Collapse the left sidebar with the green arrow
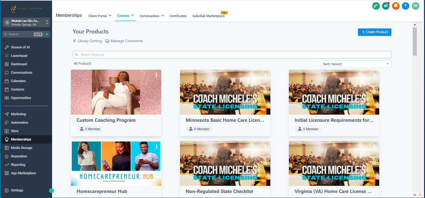425x198 pixels. pos(51,190)
